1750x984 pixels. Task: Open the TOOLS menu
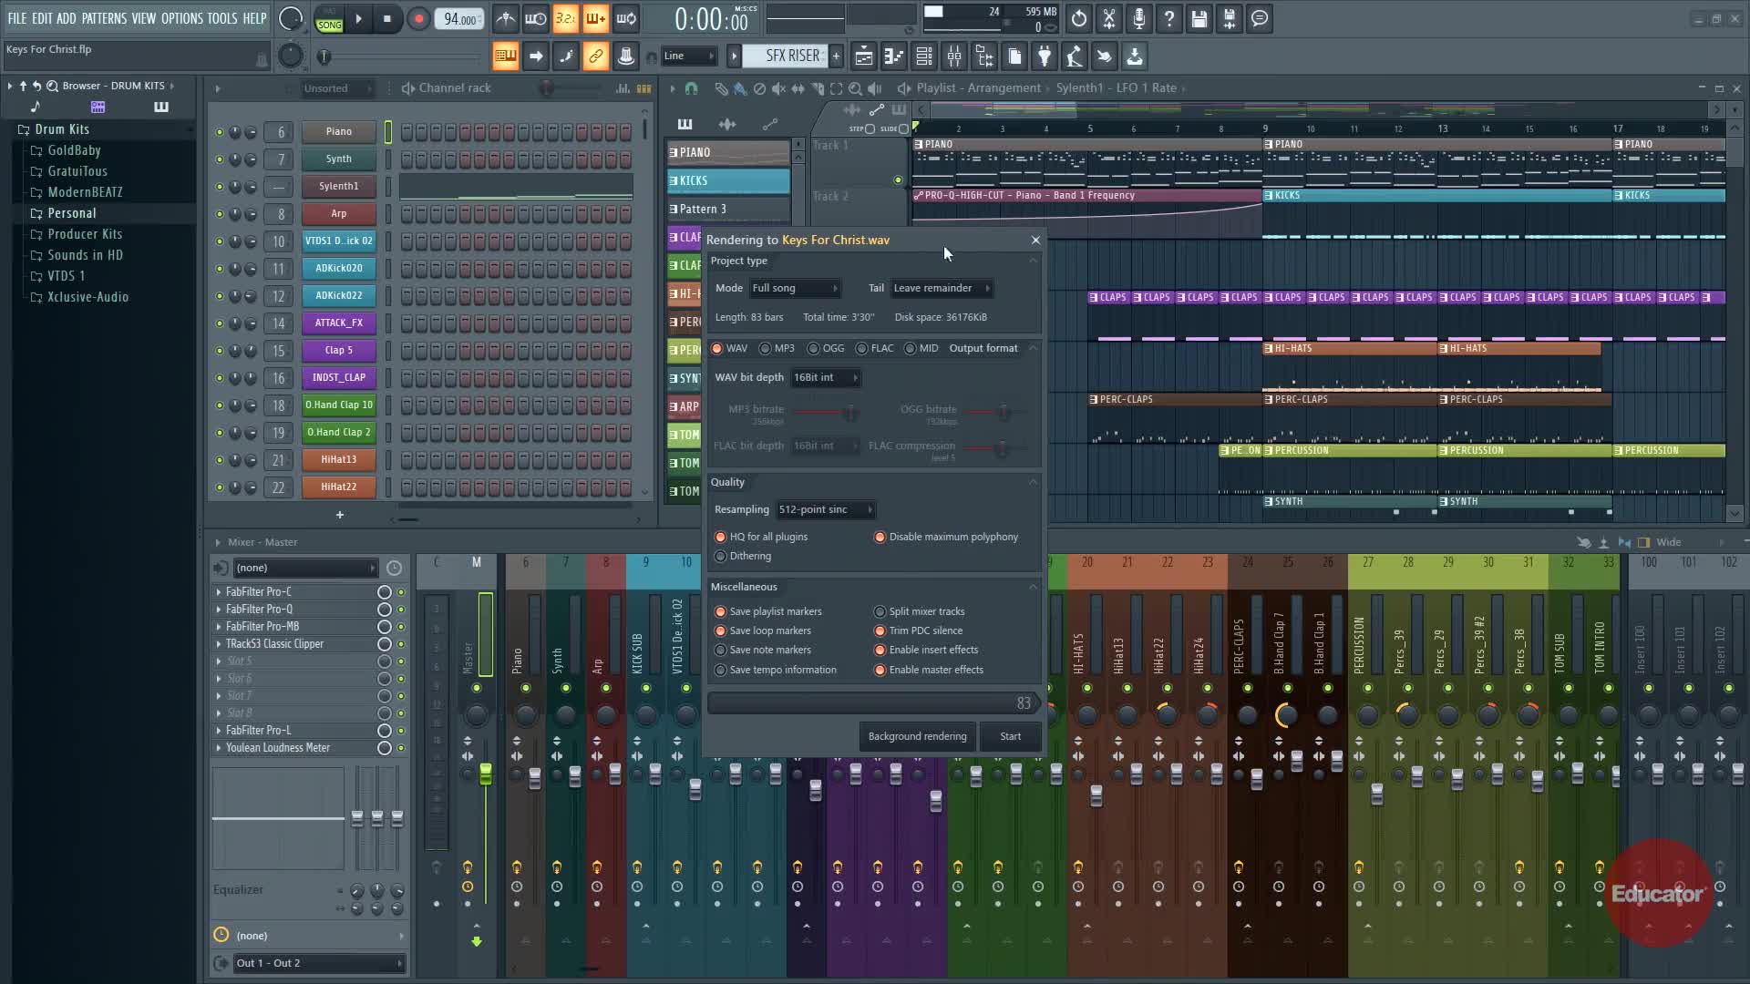pos(221,18)
